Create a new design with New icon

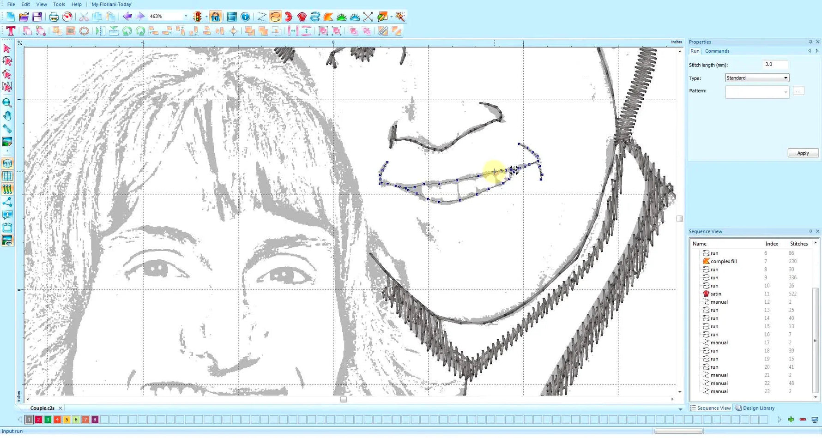(10, 17)
